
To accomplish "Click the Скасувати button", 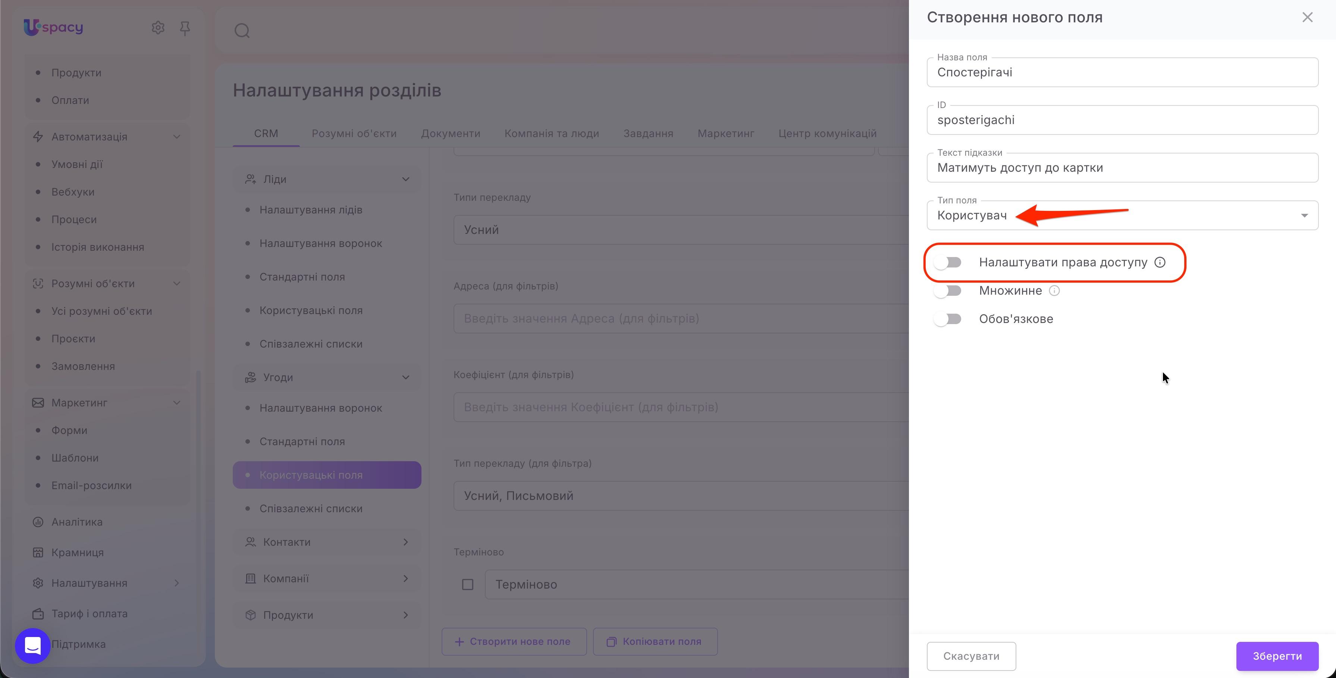I will point(971,656).
